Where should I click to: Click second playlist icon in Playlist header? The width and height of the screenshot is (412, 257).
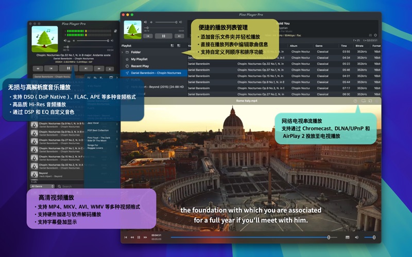coord(179,46)
